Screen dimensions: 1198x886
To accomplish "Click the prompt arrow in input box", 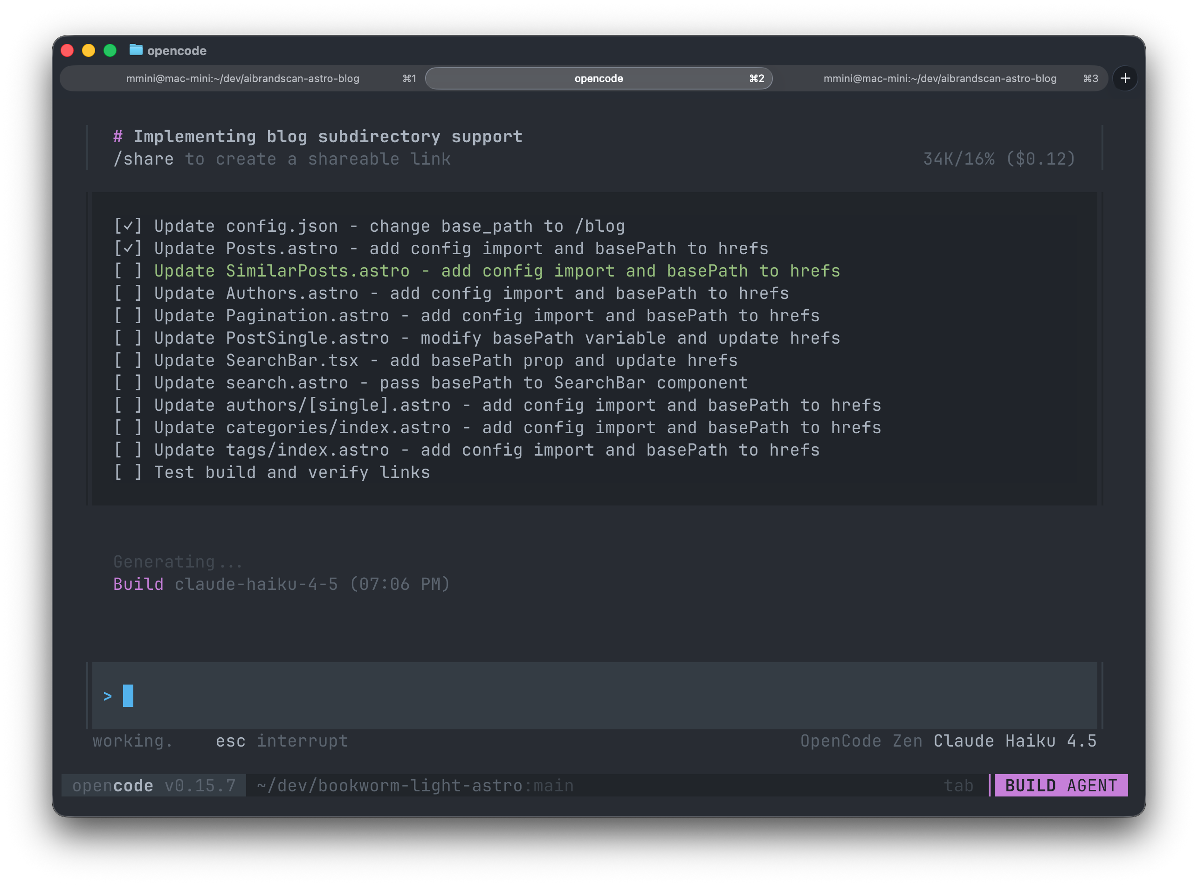I will point(108,696).
